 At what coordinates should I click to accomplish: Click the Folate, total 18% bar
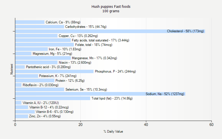pos(44,45)
